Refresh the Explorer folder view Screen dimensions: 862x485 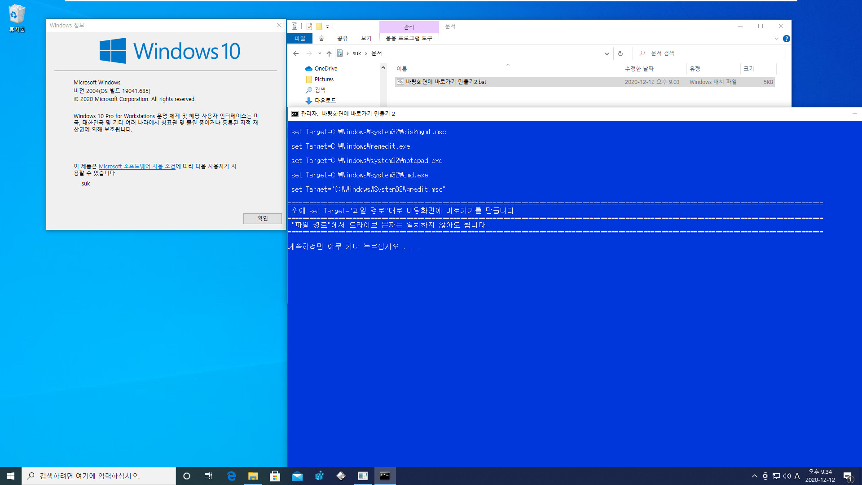[x=620, y=53]
